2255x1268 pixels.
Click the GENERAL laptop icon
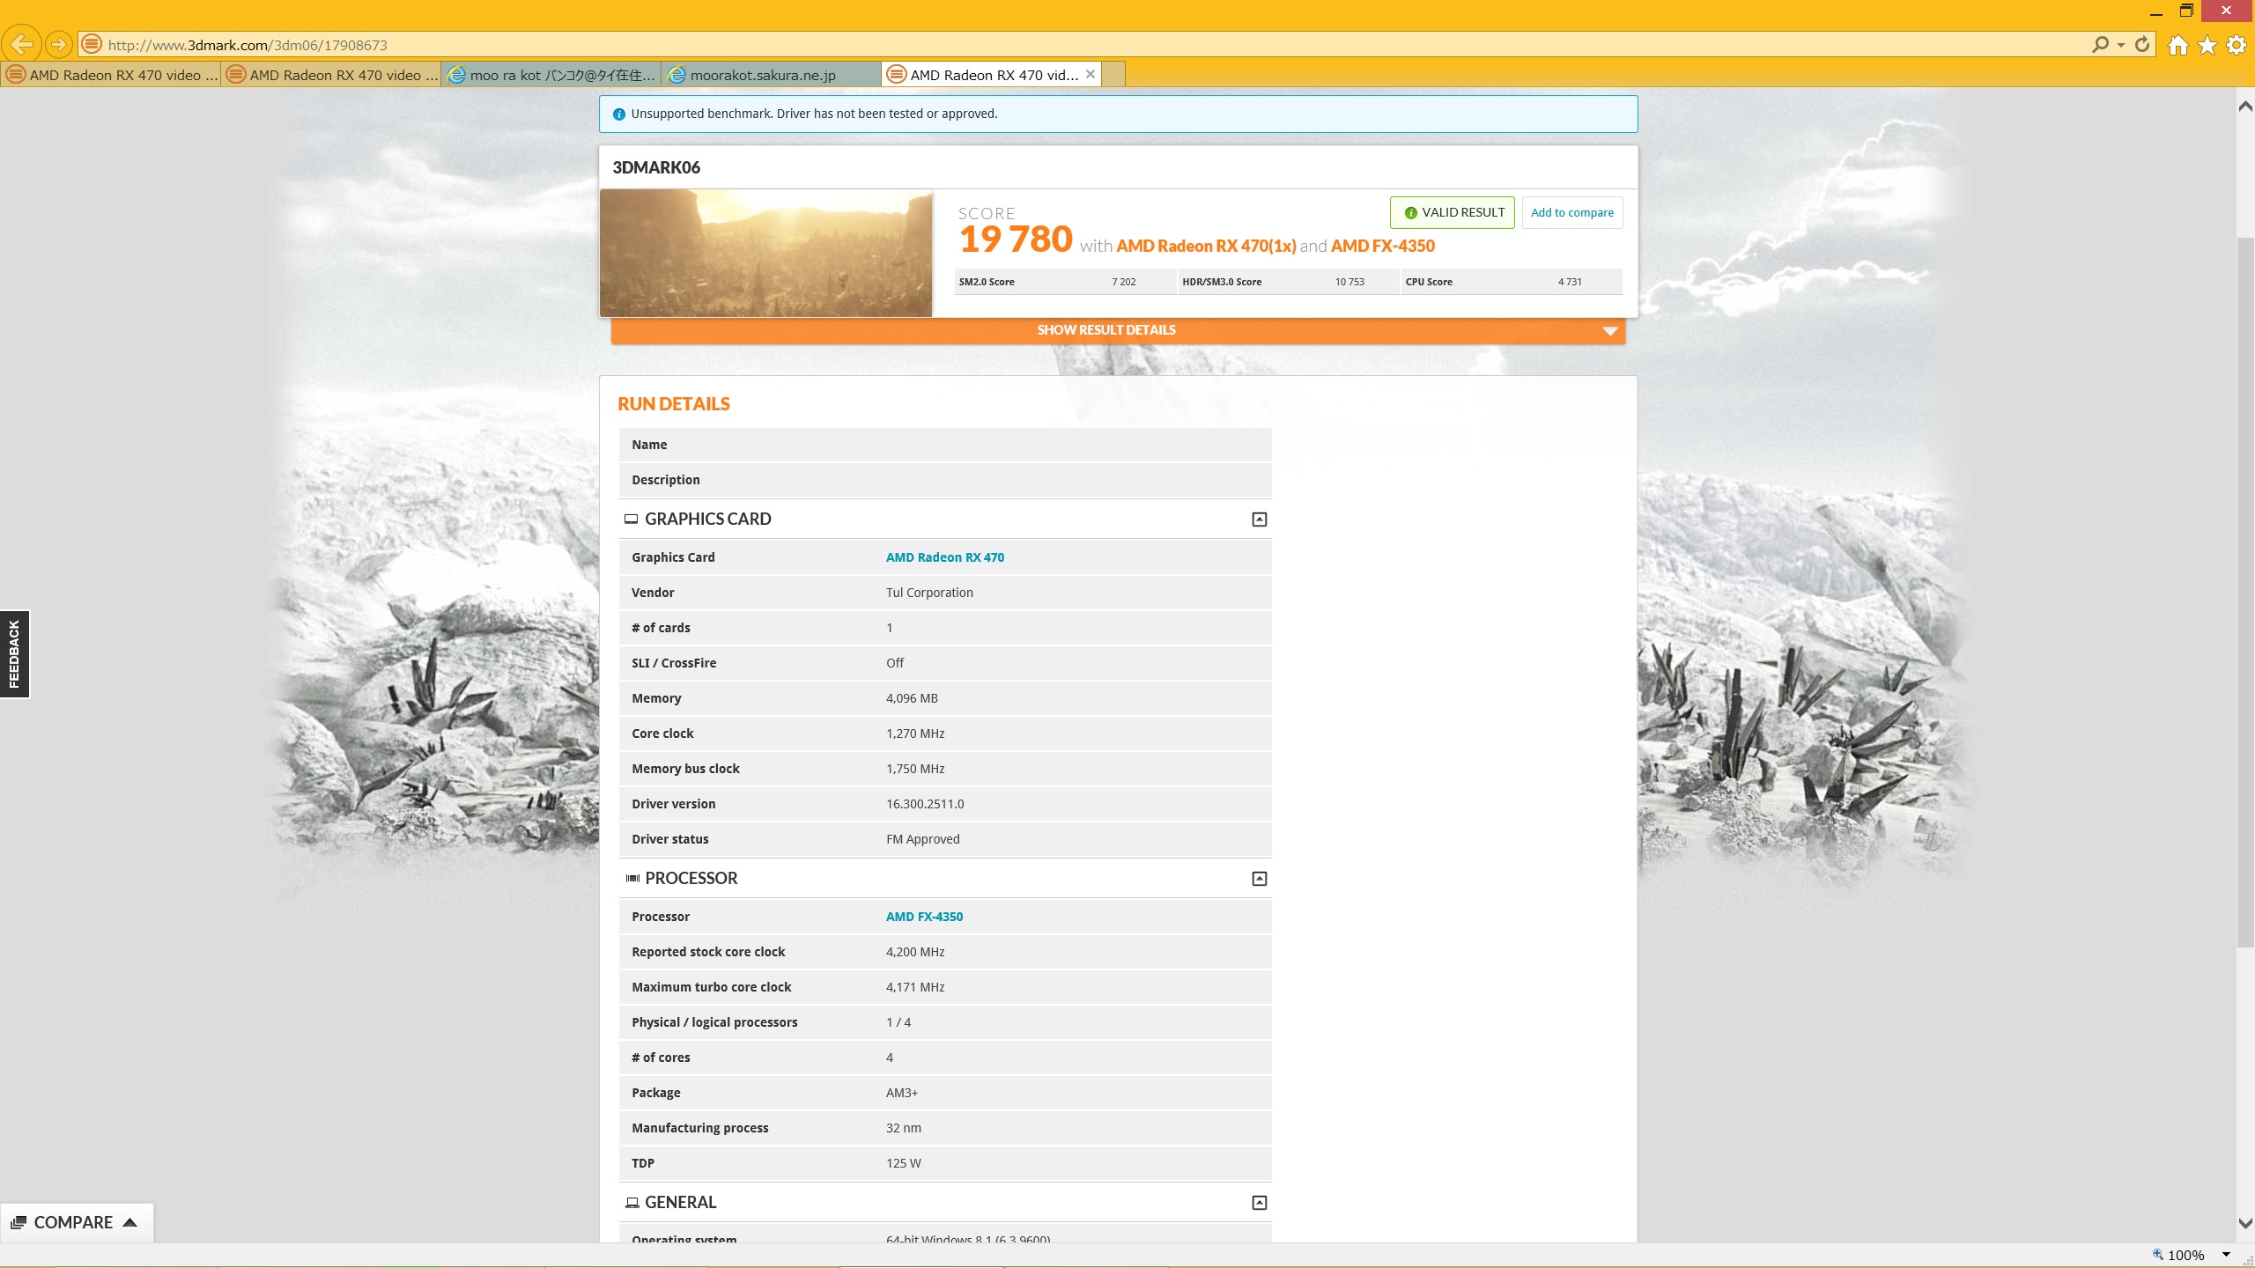coord(632,1203)
